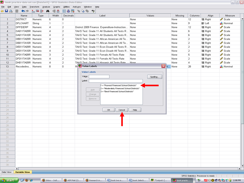244x183 pixels.
Task: Click the Print icon in the toolbar
Action: coord(11,11)
